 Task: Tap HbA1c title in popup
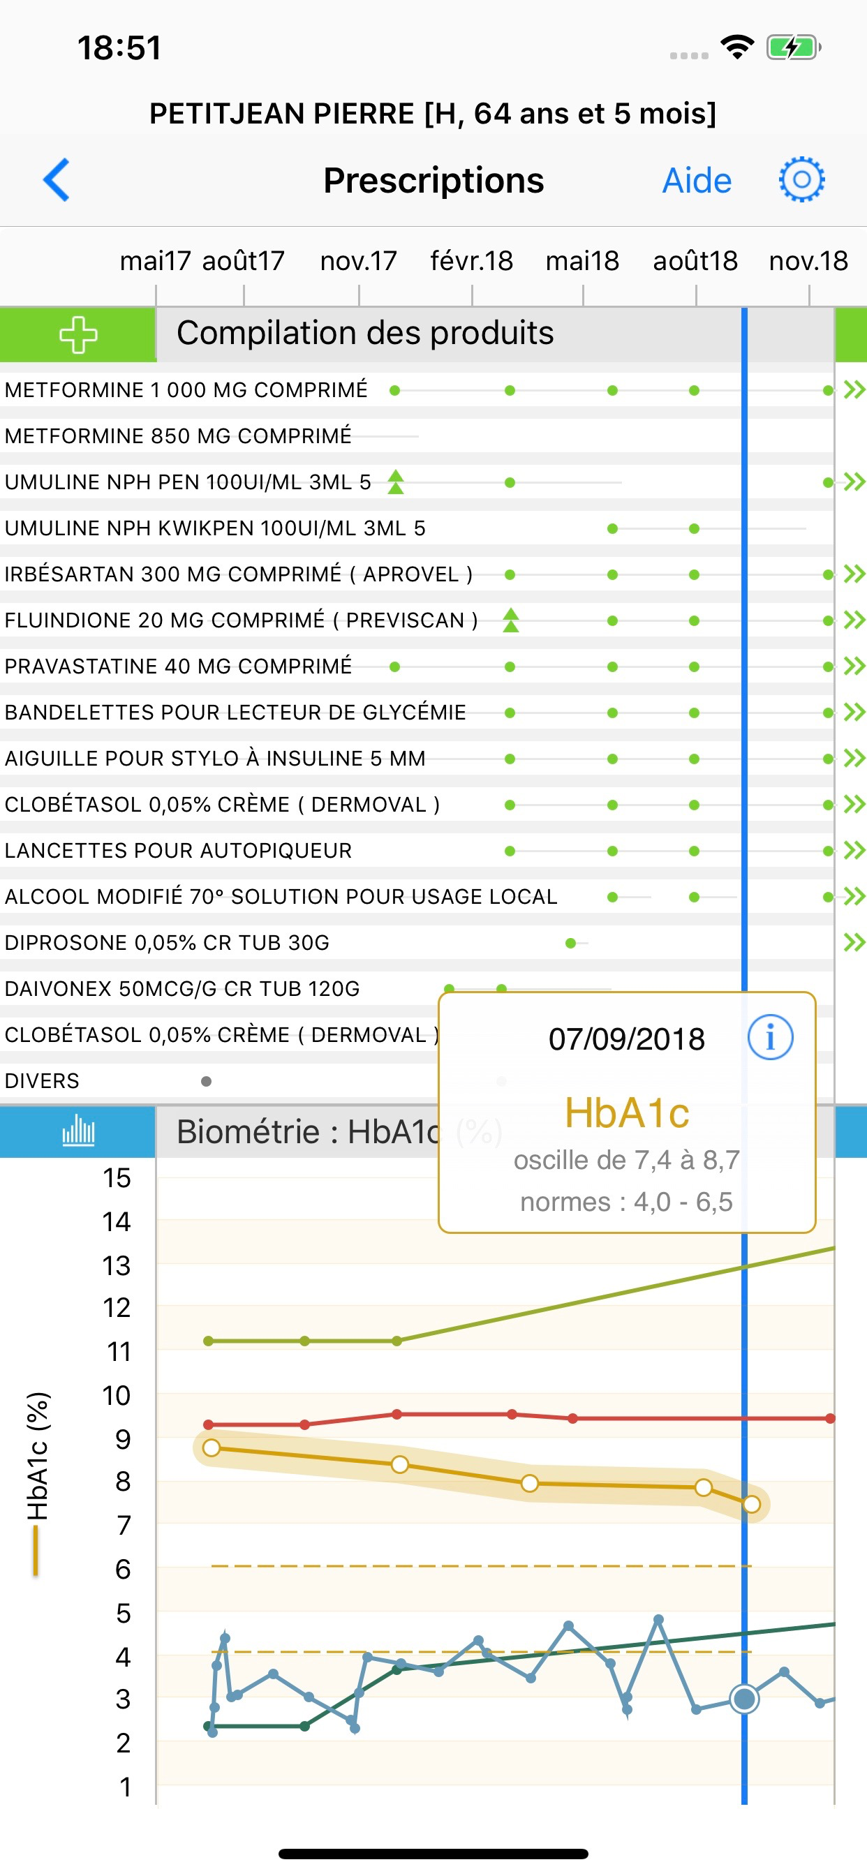(627, 1113)
